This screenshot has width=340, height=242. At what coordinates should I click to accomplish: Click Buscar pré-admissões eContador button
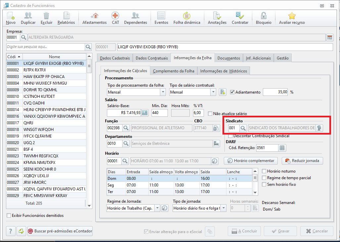tap(60, 231)
